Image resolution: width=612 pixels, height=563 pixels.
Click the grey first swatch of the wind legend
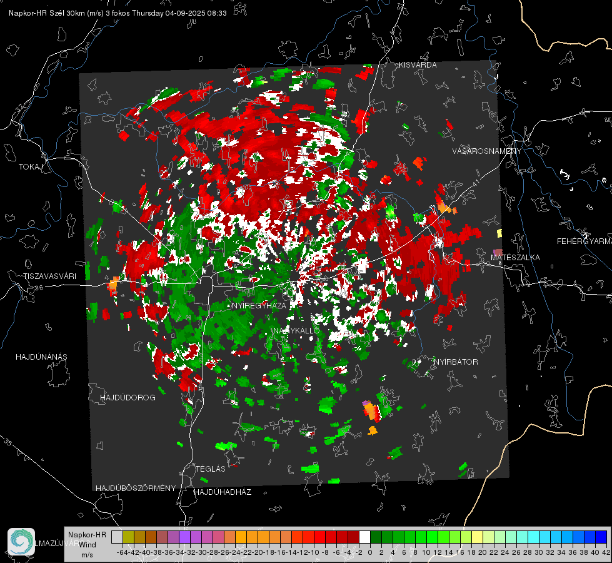click(x=117, y=537)
